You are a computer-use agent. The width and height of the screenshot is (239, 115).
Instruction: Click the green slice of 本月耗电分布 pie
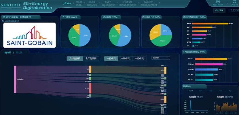[x=162, y=41]
